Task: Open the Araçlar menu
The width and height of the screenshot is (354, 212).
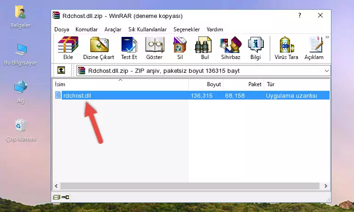Action: [113, 29]
